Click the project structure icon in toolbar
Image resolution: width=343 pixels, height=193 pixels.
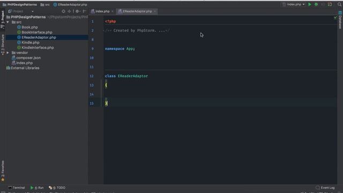pyautogui.click(x=330, y=4)
